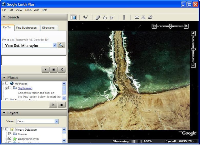Click the zoom in plus button
This screenshot has width=200, height=145.
coord(193,33)
